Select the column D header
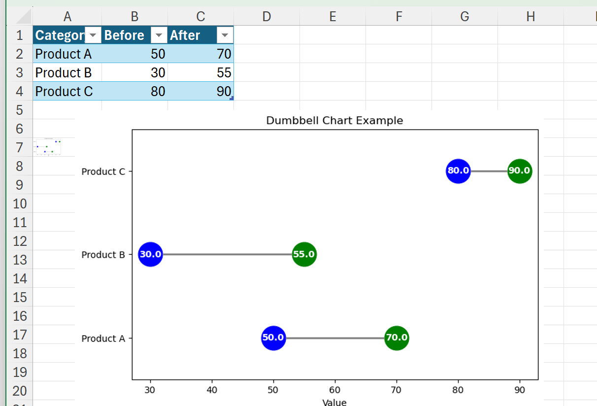Viewport: 597px width, 406px height. pyautogui.click(x=266, y=17)
